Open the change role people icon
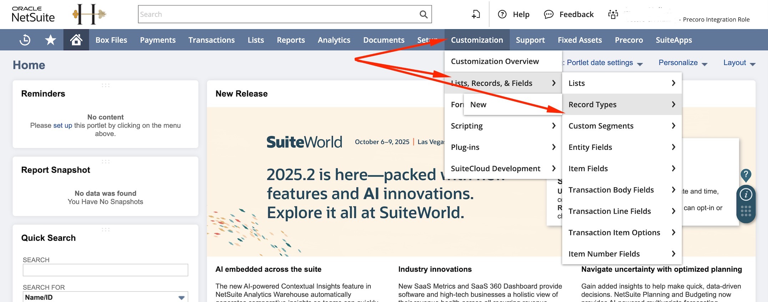 pyautogui.click(x=613, y=14)
